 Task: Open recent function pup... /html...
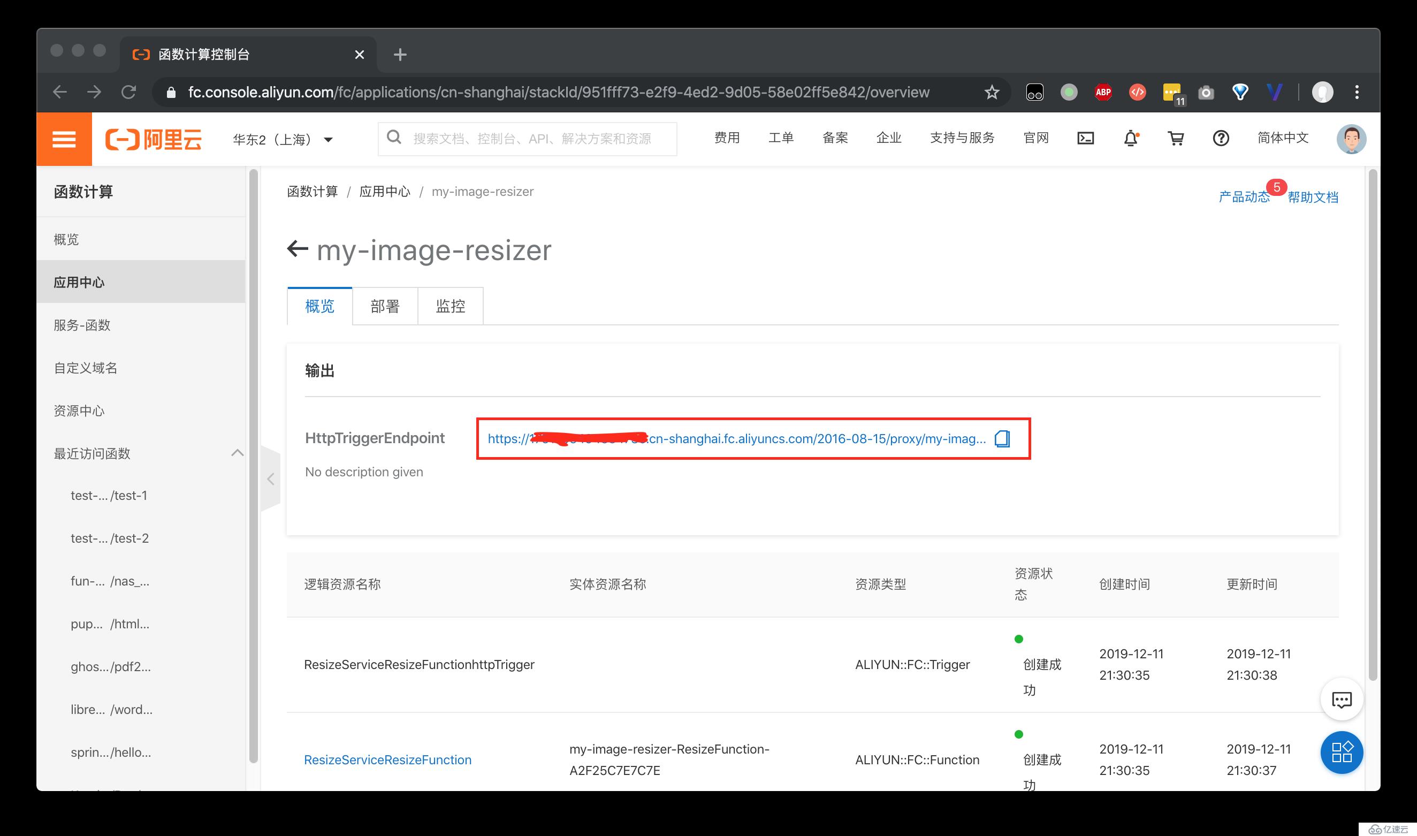click(x=110, y=624)
